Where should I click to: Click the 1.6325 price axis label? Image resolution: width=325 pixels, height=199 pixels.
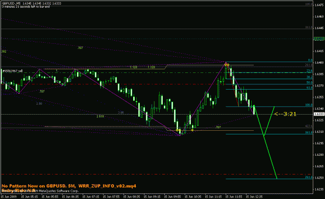319,120
